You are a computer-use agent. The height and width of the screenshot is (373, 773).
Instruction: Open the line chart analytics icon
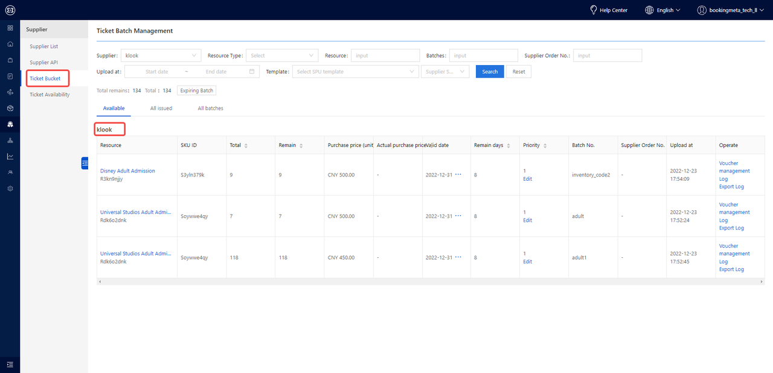click(10, 156)
